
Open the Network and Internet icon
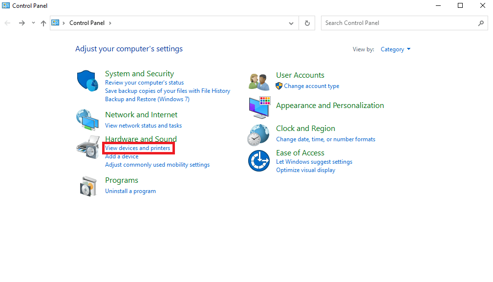coord(87,119)
